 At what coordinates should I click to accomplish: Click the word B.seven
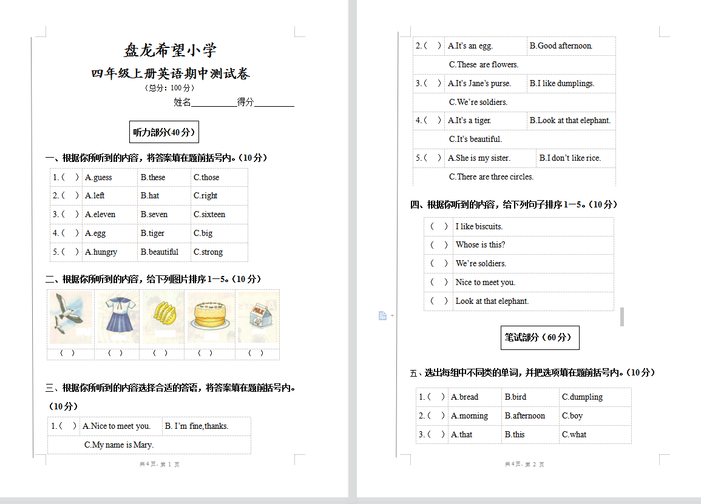(154, 215)
